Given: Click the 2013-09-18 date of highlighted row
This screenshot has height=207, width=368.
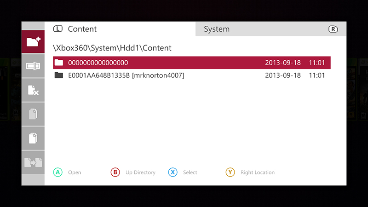Looking at the screenshot, I should point(283,63).
